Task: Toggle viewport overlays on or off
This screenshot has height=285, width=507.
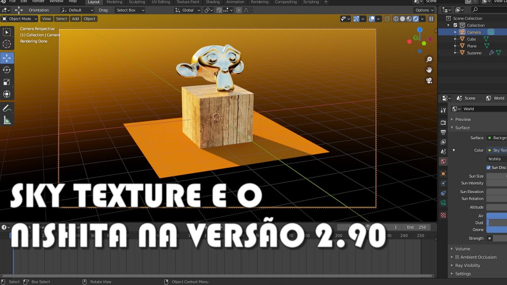Action: tap(372, 19)
